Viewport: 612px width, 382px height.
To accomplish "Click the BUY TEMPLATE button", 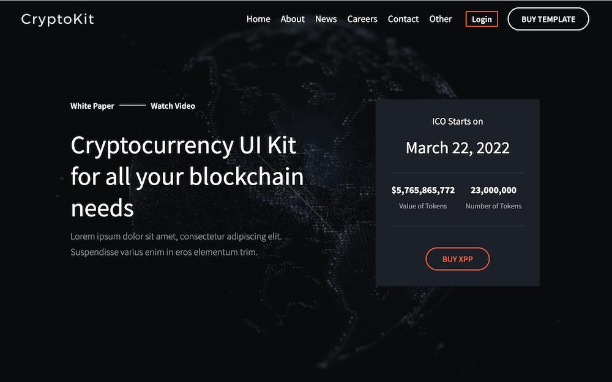I will click(x=548, y=19).
